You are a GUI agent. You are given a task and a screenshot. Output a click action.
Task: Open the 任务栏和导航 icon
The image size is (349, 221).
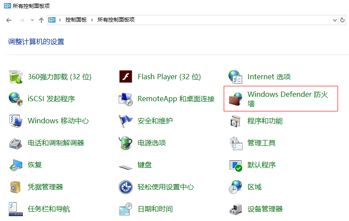coord(15,209)
